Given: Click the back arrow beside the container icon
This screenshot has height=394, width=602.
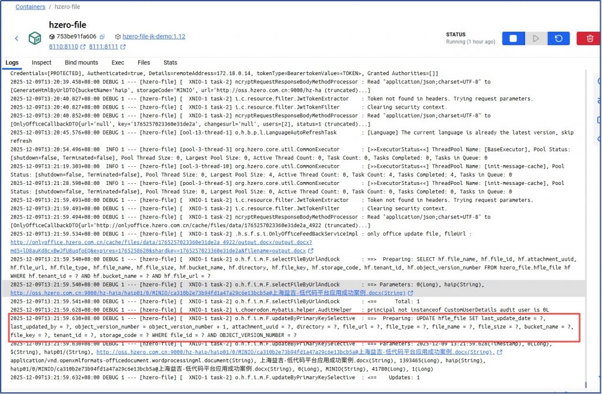Looking at the screenshot, I should click(x=16, y=38).
